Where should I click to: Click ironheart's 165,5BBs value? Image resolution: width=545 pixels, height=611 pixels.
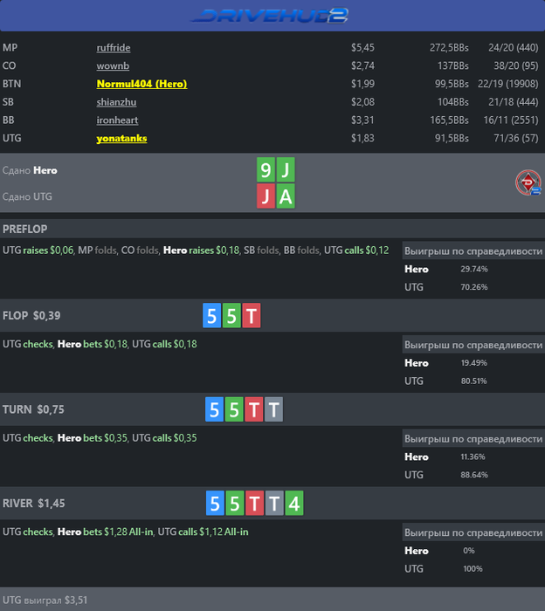[449, 120]
